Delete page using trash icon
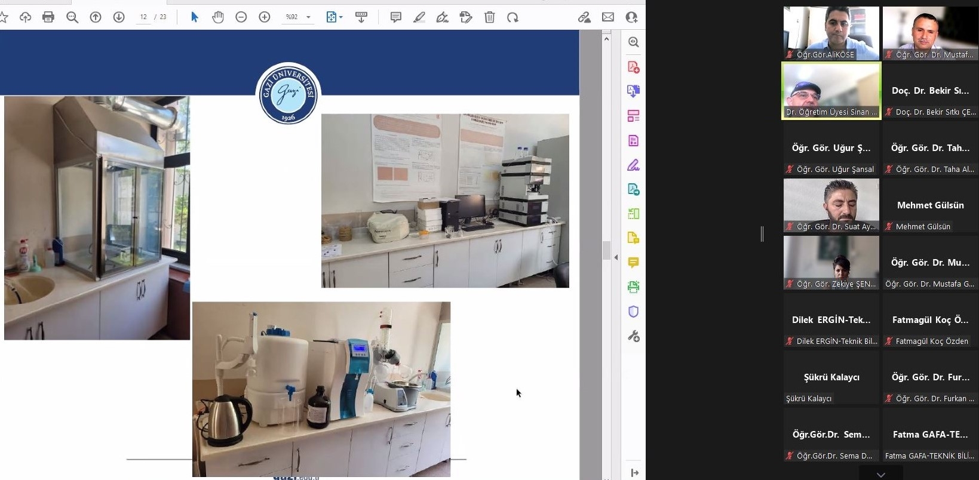The height and width of the screenshot is (480, 979). point(489,17)
